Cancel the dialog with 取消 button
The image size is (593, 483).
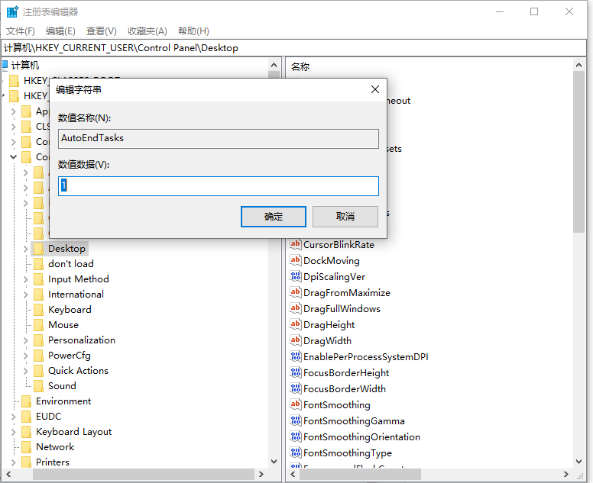pos(345,217)
